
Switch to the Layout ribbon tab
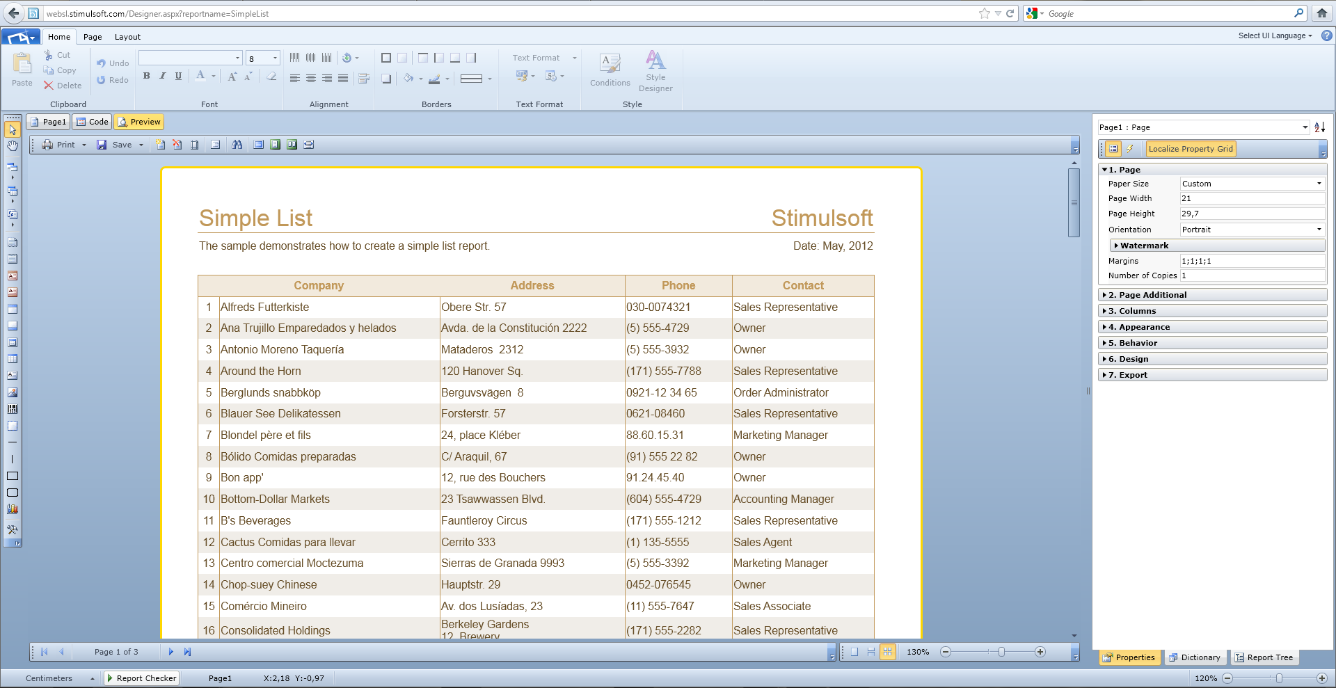tap(127, 37)
